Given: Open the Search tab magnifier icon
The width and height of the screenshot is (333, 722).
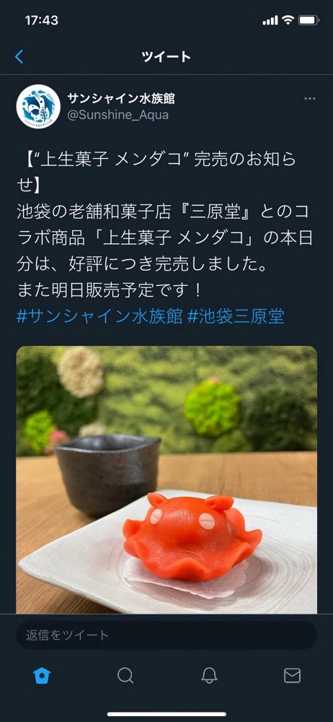Looking at the screenshot, I should (x=125, y=676).
